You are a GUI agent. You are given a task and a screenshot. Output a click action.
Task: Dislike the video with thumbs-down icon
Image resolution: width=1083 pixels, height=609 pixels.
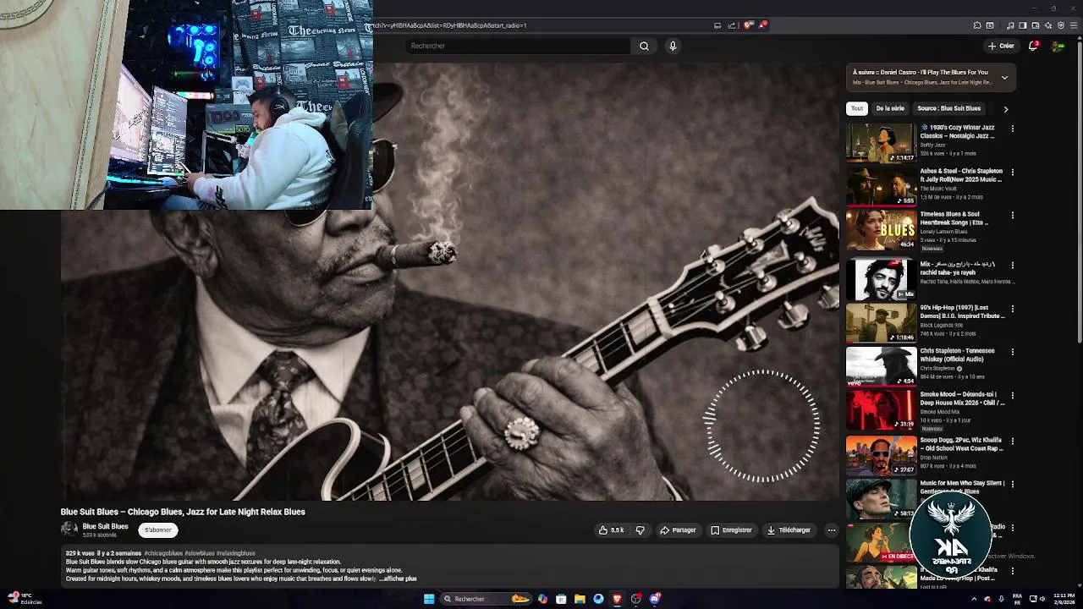click(x=640, y=530)
